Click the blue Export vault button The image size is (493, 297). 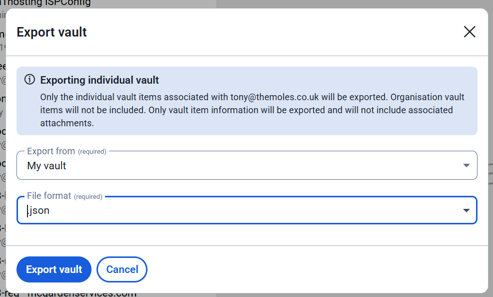click(54, 269)
